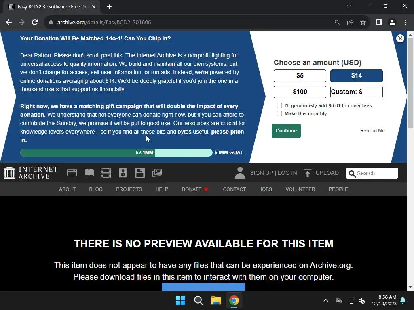Click the address bar URL
The height and width of the screenshot is (310, 414).
coord(104,23)
